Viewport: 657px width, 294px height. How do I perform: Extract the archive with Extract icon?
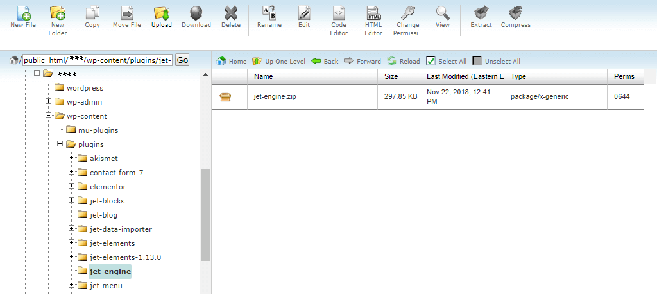click(481, 13)
